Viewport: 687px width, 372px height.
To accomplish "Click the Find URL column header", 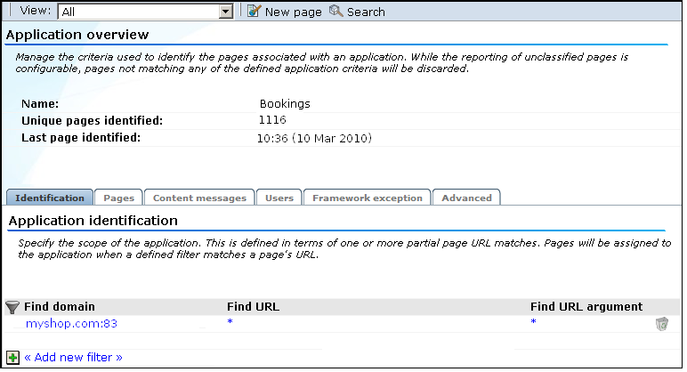I will tap(253, 307).
